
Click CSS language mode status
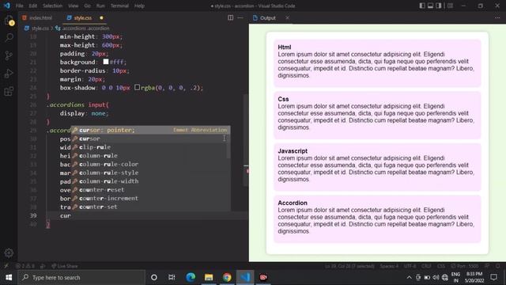point(441,266)
